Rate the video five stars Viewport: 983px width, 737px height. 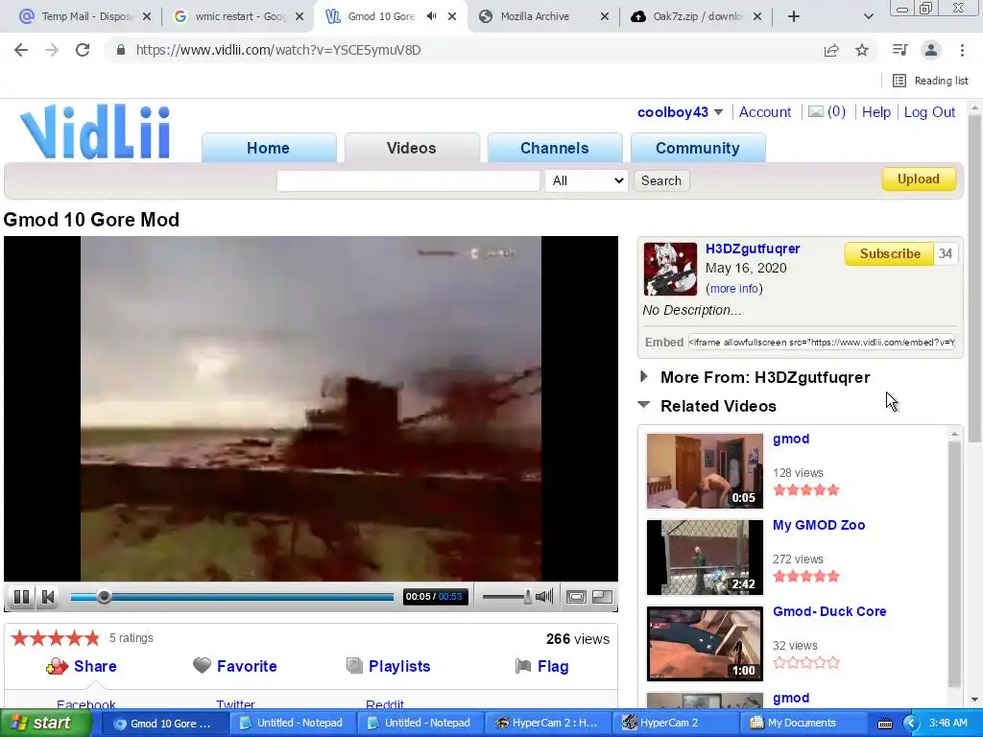pyautogui.click(x=92, y=638)
